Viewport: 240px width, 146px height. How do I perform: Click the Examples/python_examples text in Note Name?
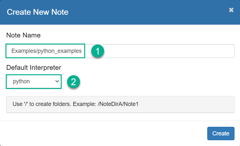pos(46,51)
